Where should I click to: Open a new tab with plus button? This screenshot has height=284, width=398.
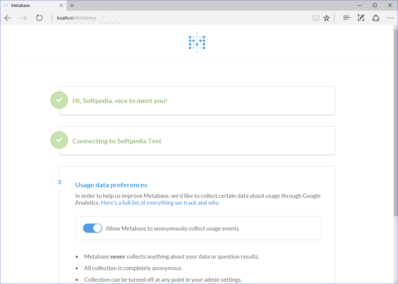[x=72, y=5]
